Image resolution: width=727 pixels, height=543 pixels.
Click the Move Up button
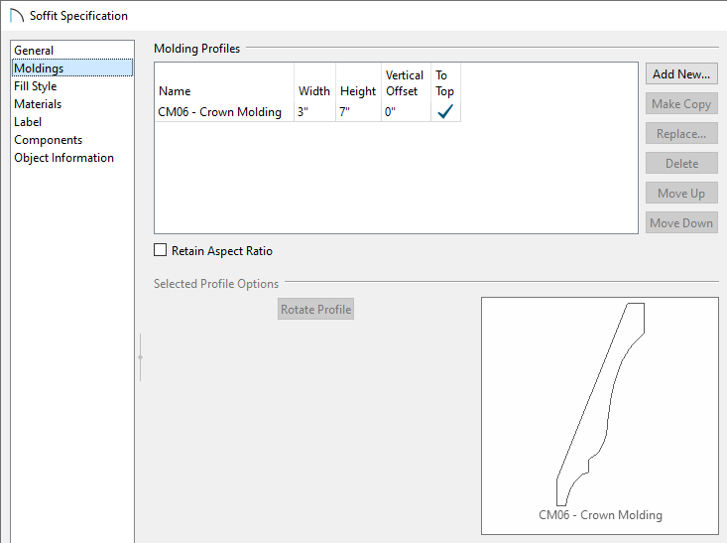681,194
